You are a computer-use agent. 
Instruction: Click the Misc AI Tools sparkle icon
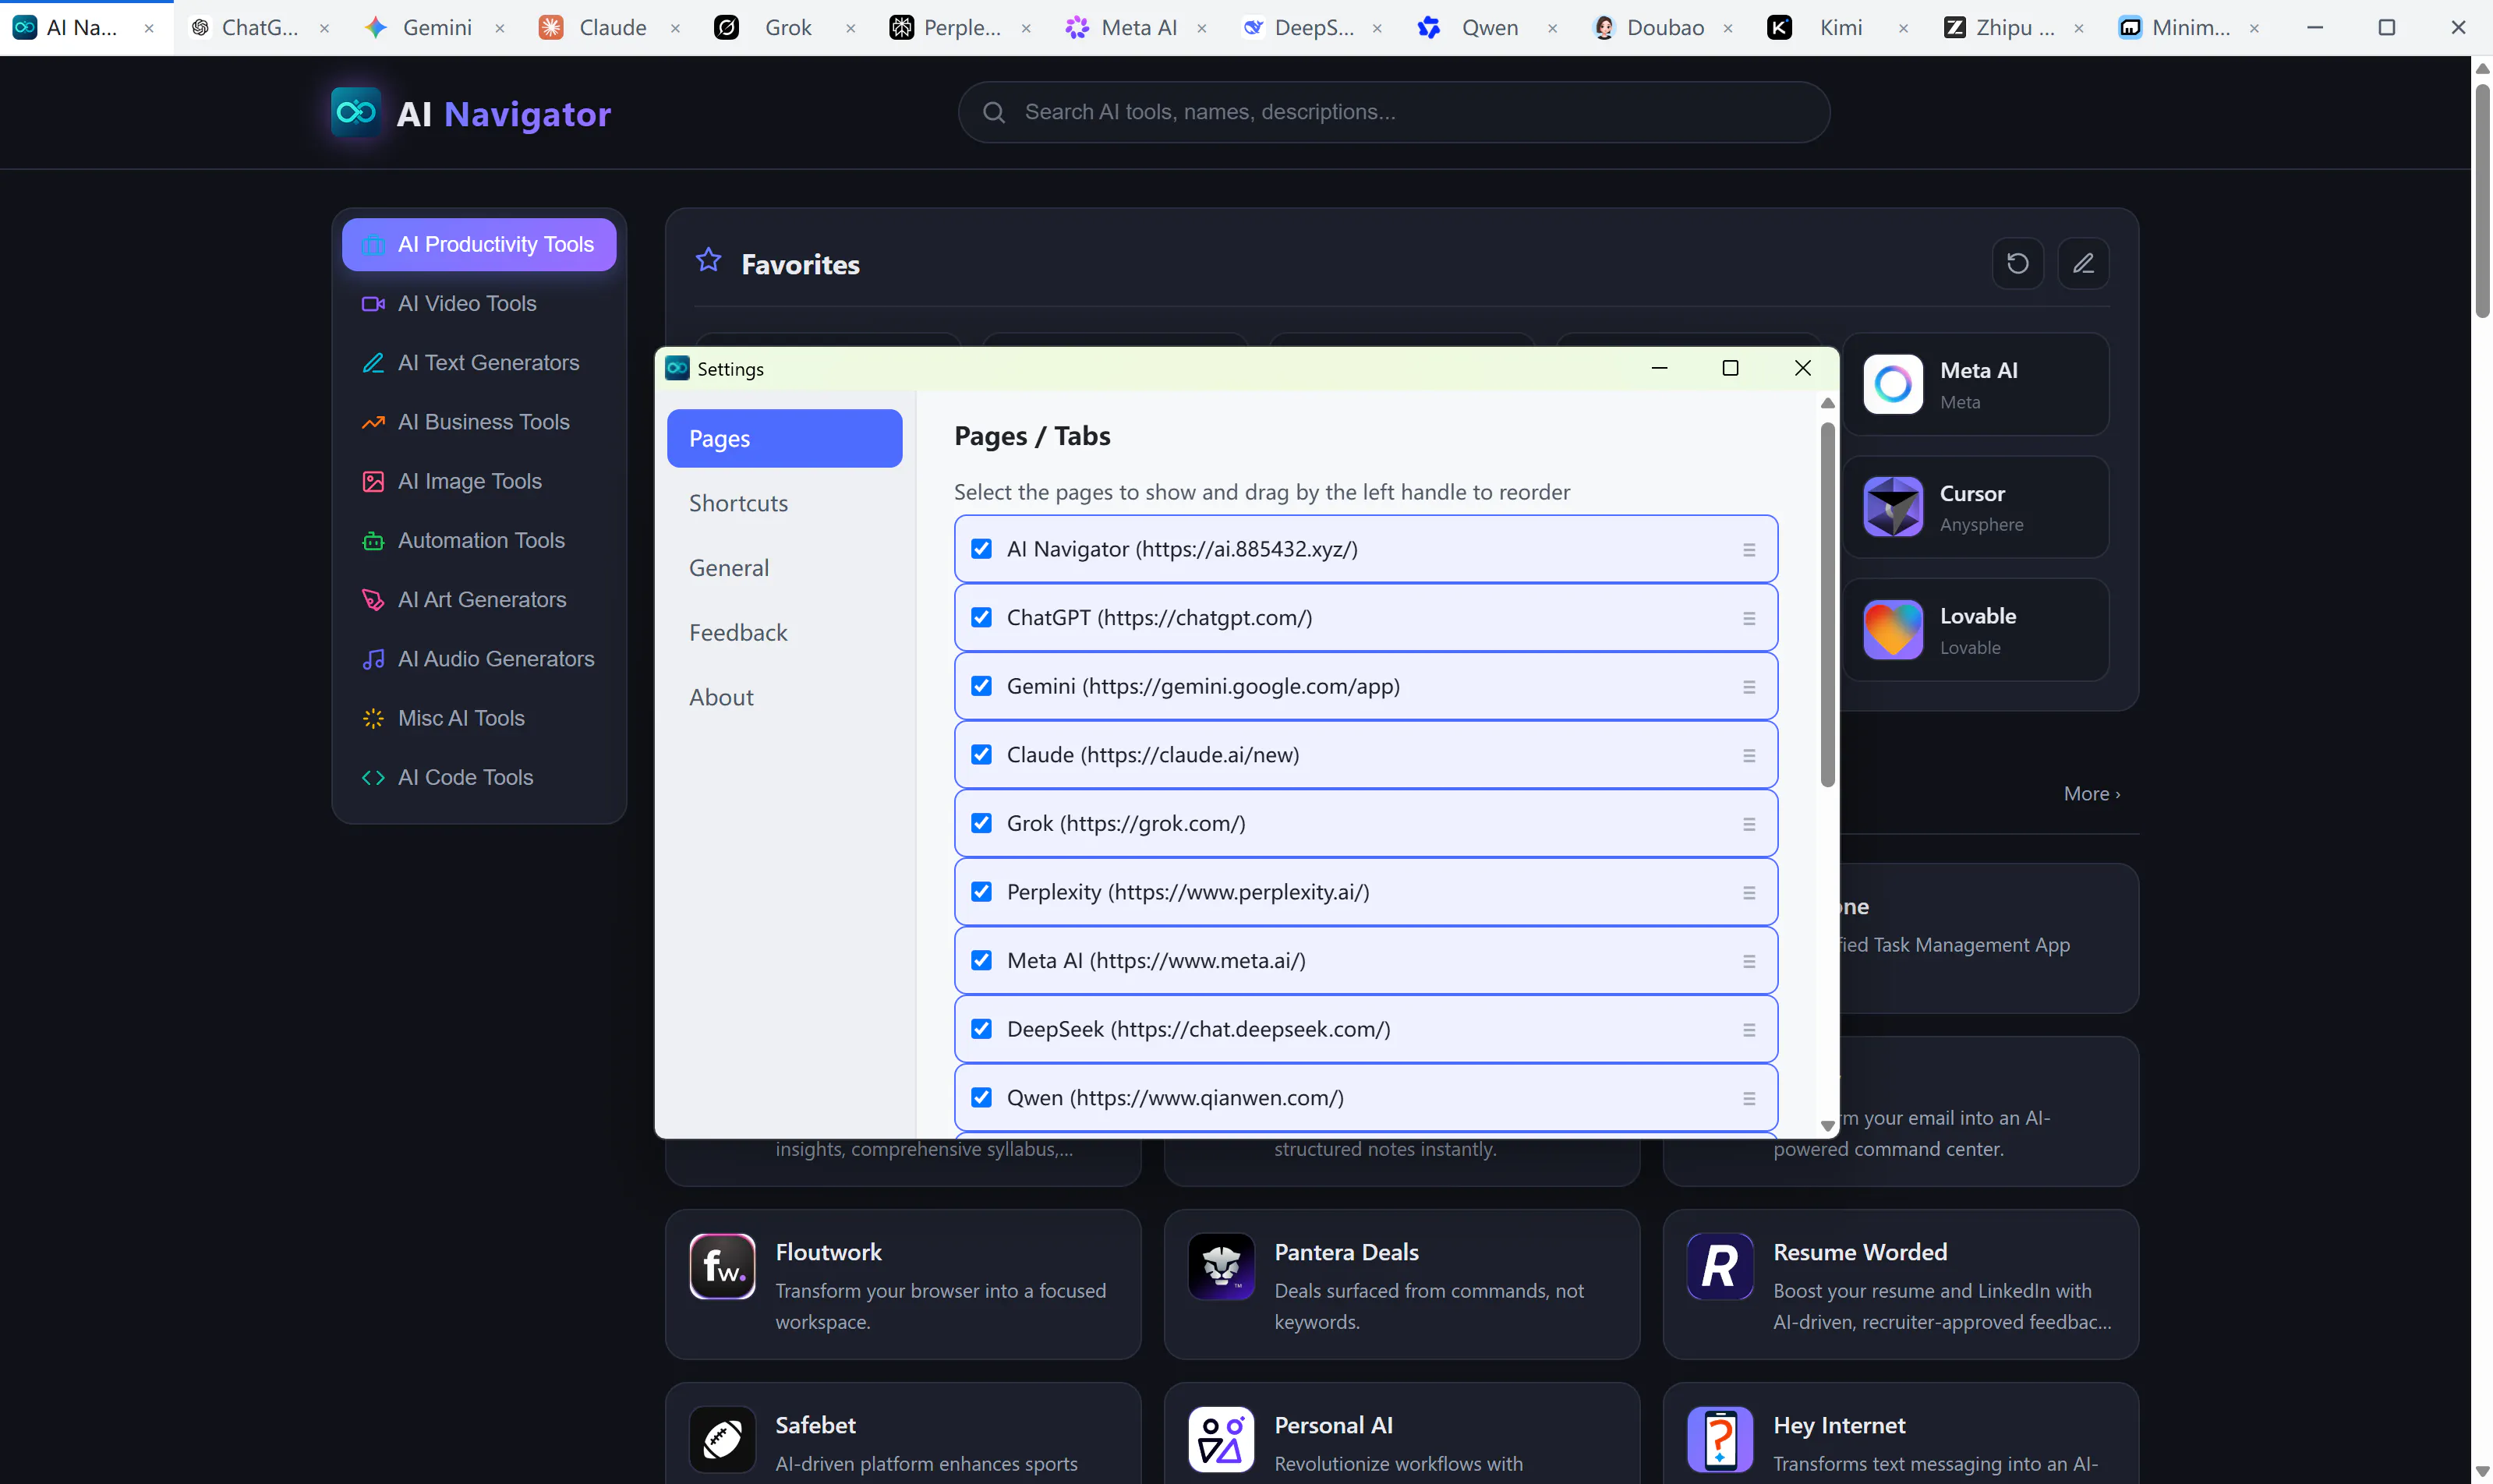tap(373, 718)
